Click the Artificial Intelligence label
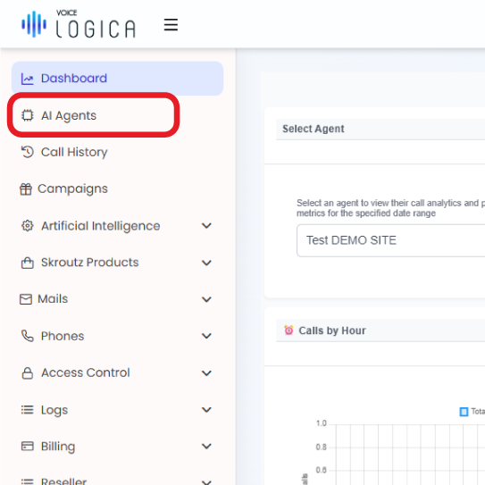Viewport: 485px width, 485px height. coord(101,226)
